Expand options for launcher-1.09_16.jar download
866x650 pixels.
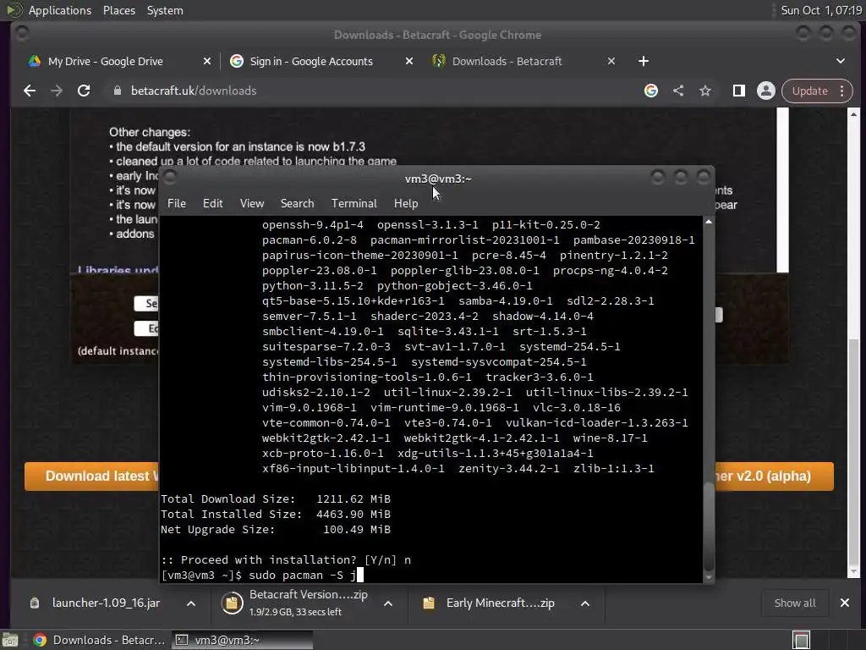(x=191, y=603)
